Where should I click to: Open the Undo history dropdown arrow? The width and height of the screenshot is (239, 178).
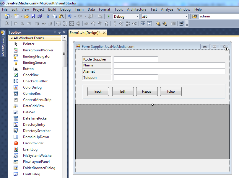[x=75, y=16]
